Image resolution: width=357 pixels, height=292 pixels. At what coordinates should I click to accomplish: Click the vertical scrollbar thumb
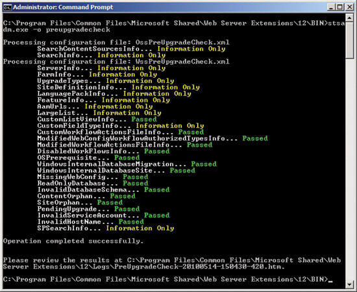click(x=349, y=40)
